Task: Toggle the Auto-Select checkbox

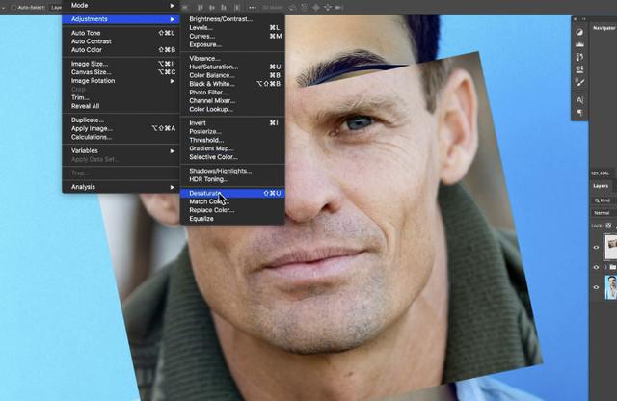Action: pyautogui.click(x=13, y=8)
